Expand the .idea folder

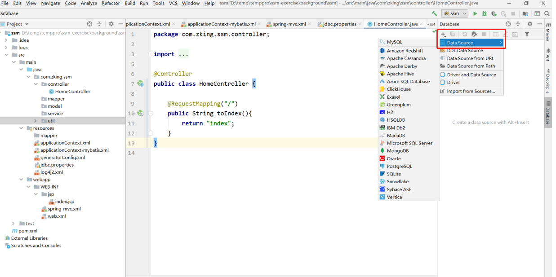click(7, 40)
